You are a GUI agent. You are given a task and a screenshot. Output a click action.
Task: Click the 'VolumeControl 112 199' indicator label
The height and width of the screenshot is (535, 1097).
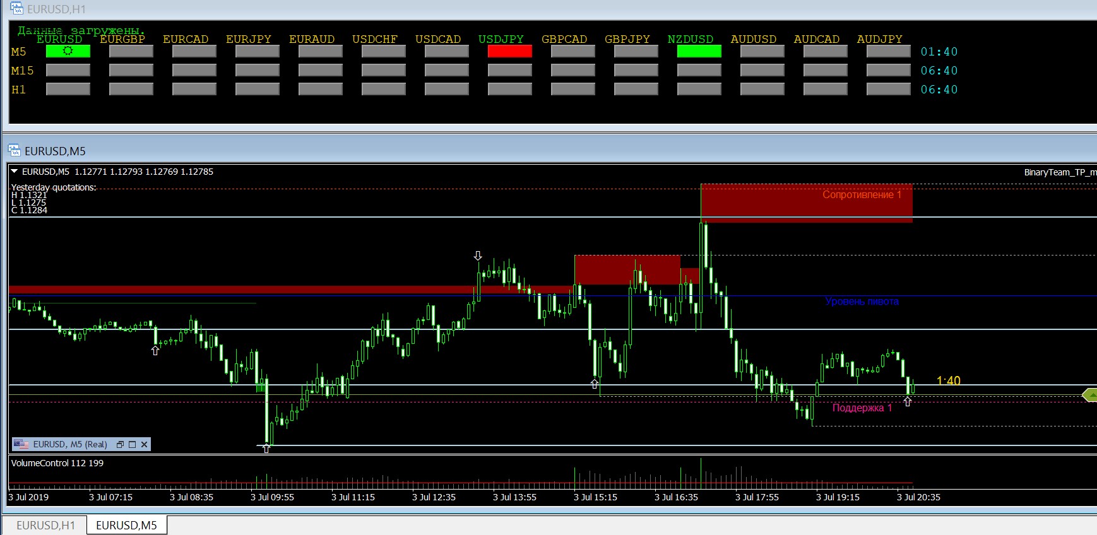click(57, 463)
